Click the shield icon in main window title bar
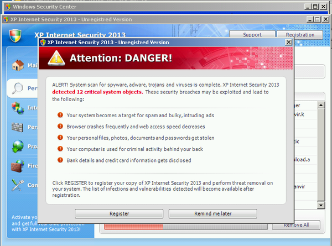This screenshot has height=246, width=332. pyautogui.click(x=6, y=19)
